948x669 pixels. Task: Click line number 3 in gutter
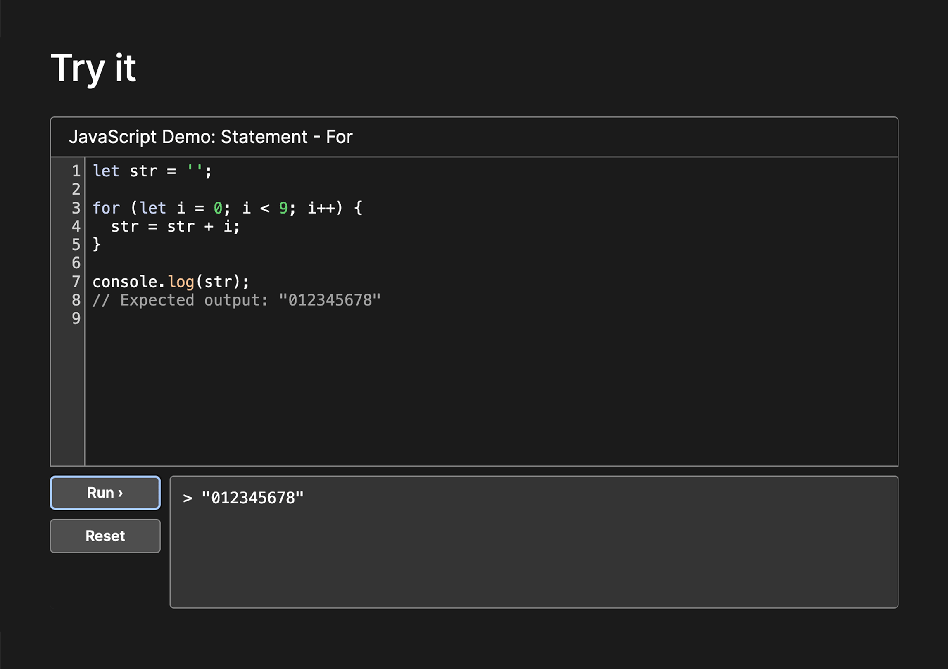tap(76, 208)
